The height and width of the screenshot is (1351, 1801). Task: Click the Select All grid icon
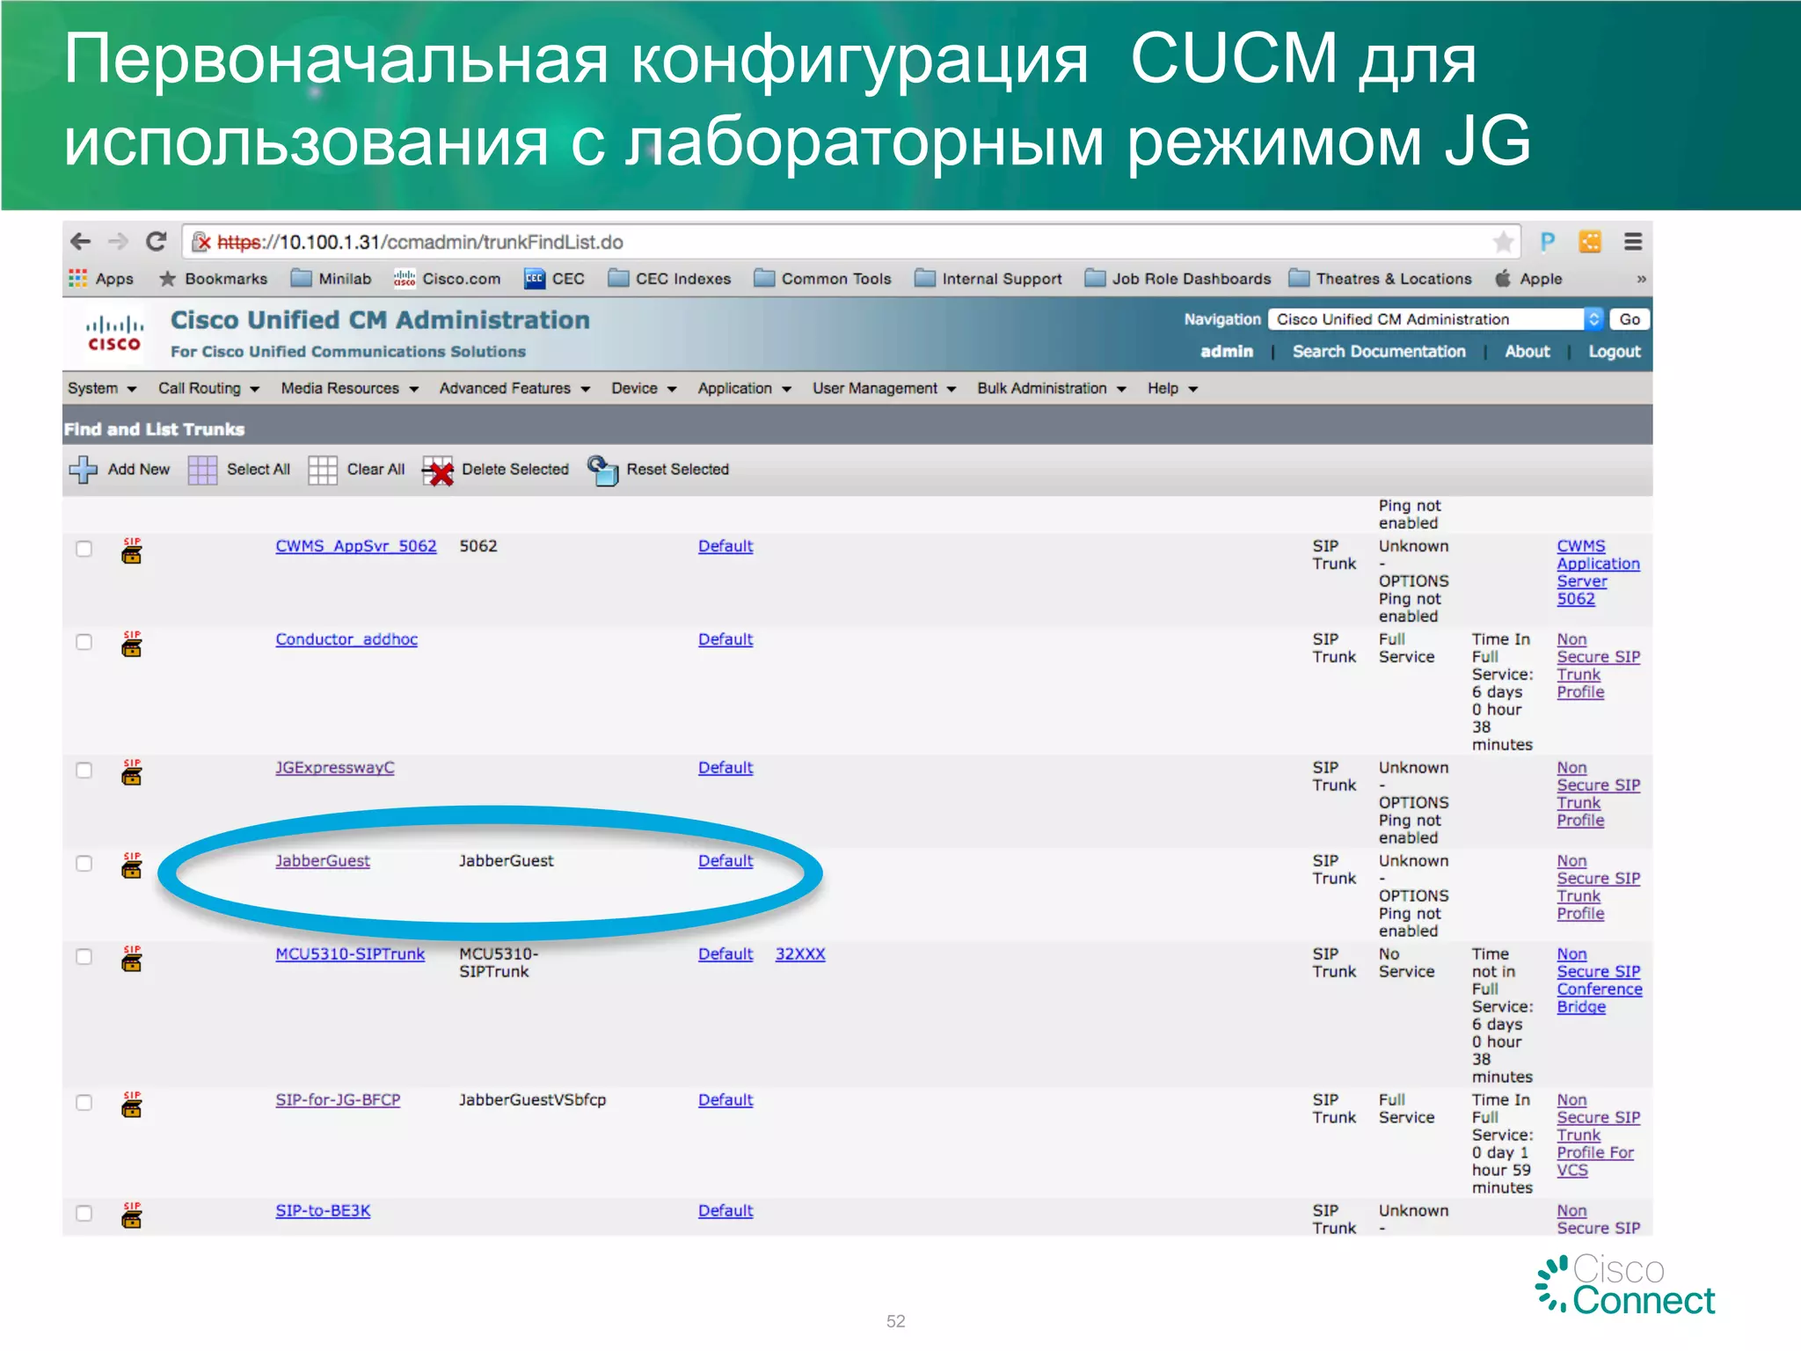(202, 470)
